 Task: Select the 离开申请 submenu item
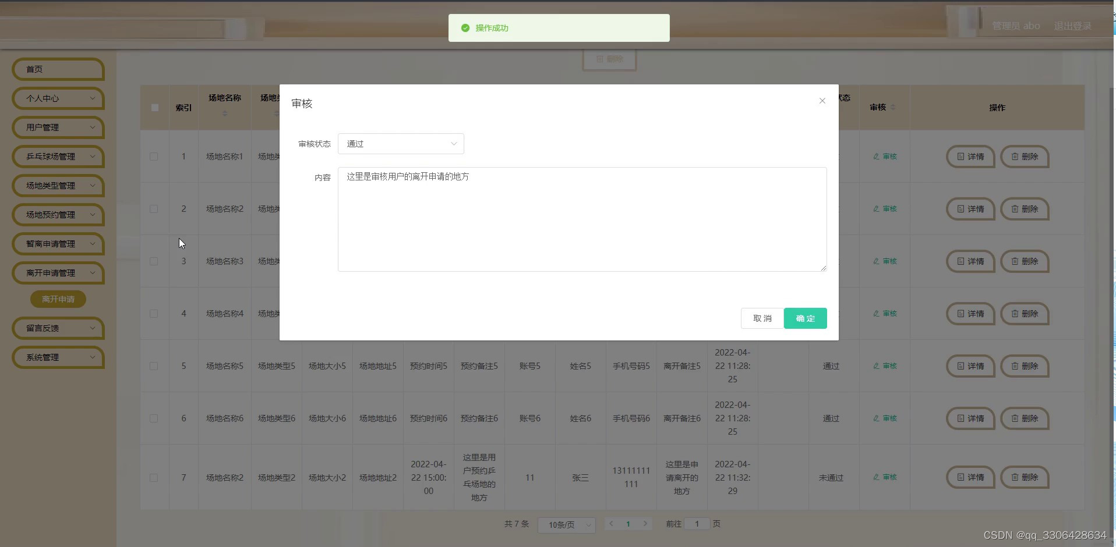click(x=58, y=299)
